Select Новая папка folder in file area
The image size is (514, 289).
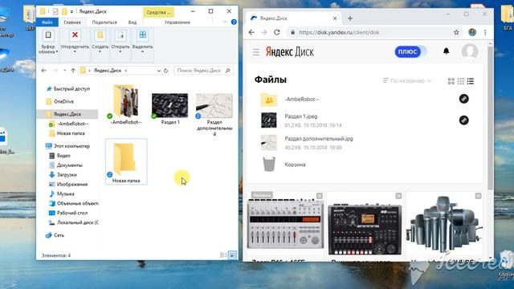[126, 162]
